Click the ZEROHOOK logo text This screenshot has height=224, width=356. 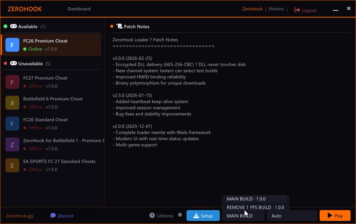25,9
